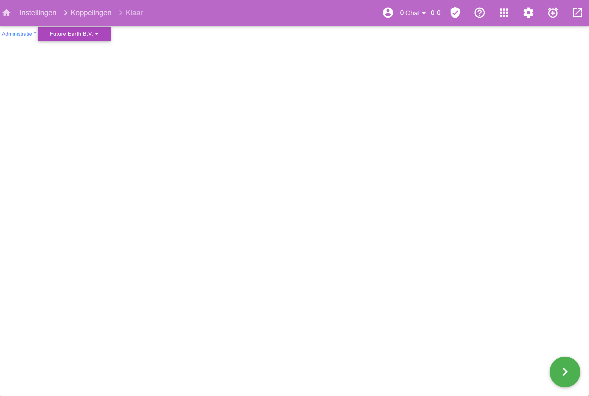
Task: Navigate to Instellingen breadcrumb
Action: (38, 13)
